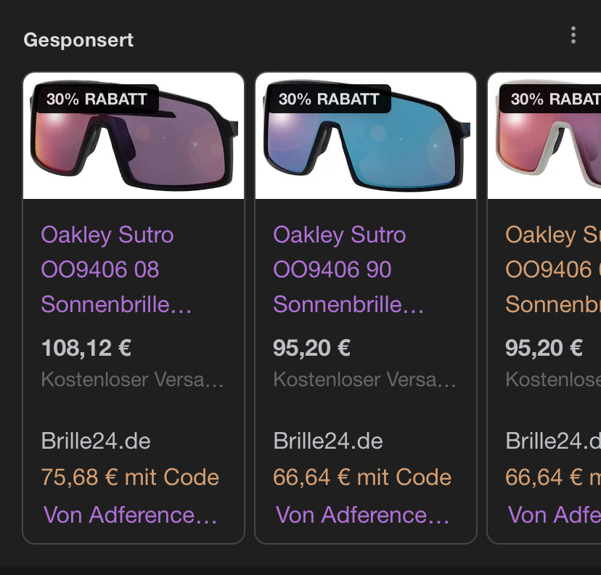Click the 75,68 € mit Code offer
This screenshot has height=575, width=601.
[130, 477]
